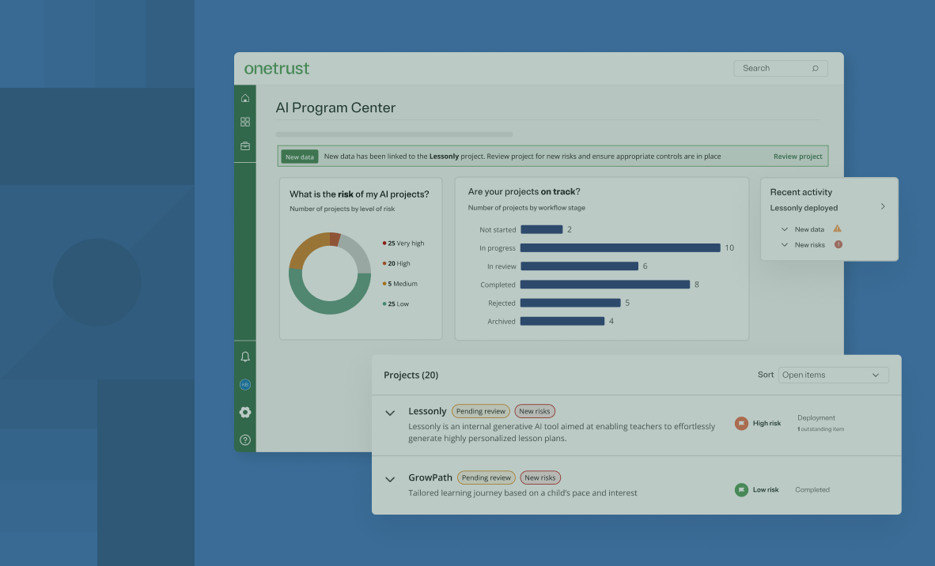Click the New risks tag on GrowPath
This screenshot has width=935, height=566.
point(540,477)
